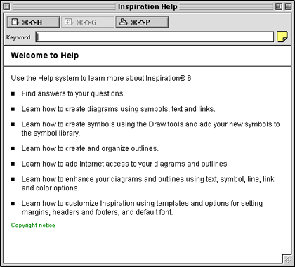This screenshot has width=295, height=267.
Task: Click the window collapse (windowshade) box
Action: (x=288, y=6)
